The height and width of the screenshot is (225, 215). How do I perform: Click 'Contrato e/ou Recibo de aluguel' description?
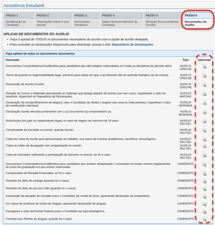(x=39, y=219)
